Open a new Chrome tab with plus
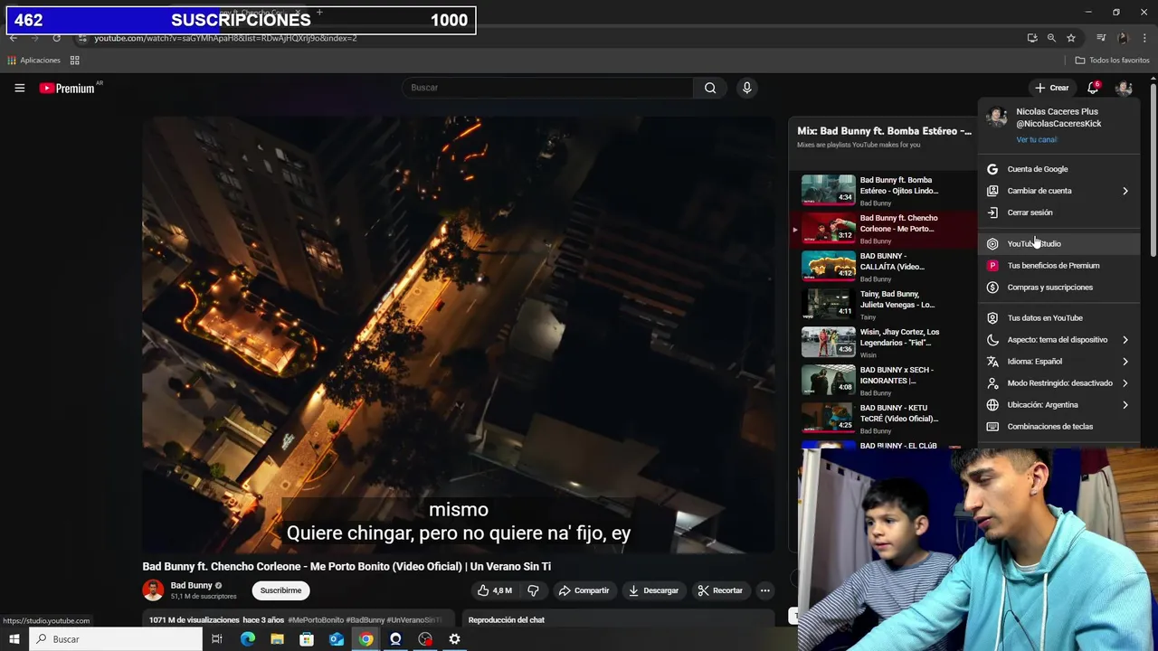Screen dimensions: 1158x651 319,13
